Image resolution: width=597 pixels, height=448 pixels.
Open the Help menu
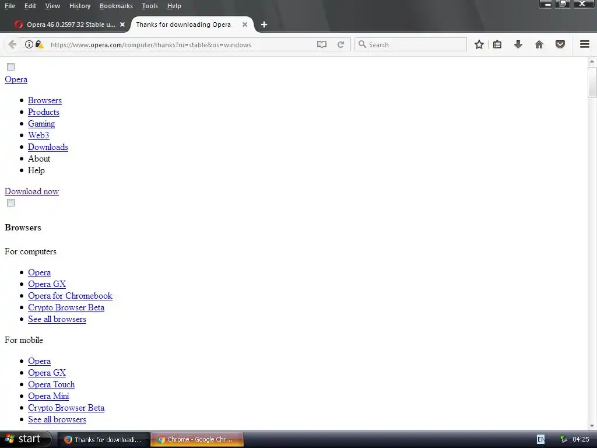(174, 6)
